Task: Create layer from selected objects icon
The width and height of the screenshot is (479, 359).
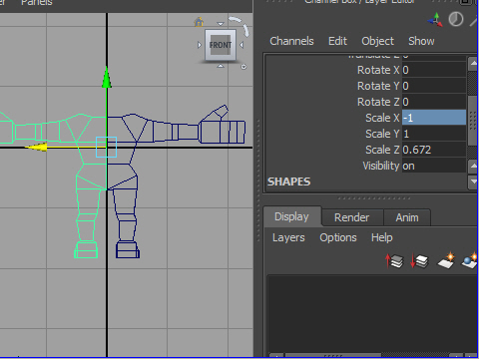Action: (470, 260)
